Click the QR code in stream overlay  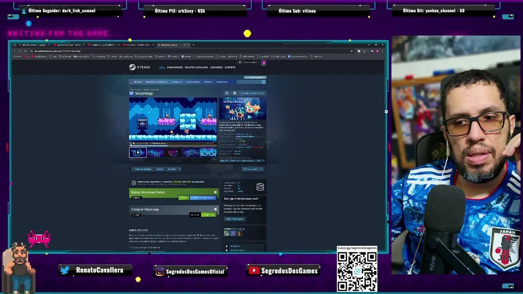(357, 271)
